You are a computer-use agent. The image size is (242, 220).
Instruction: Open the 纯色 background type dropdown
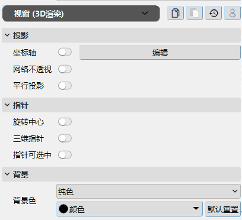click(x=148, y=191)
